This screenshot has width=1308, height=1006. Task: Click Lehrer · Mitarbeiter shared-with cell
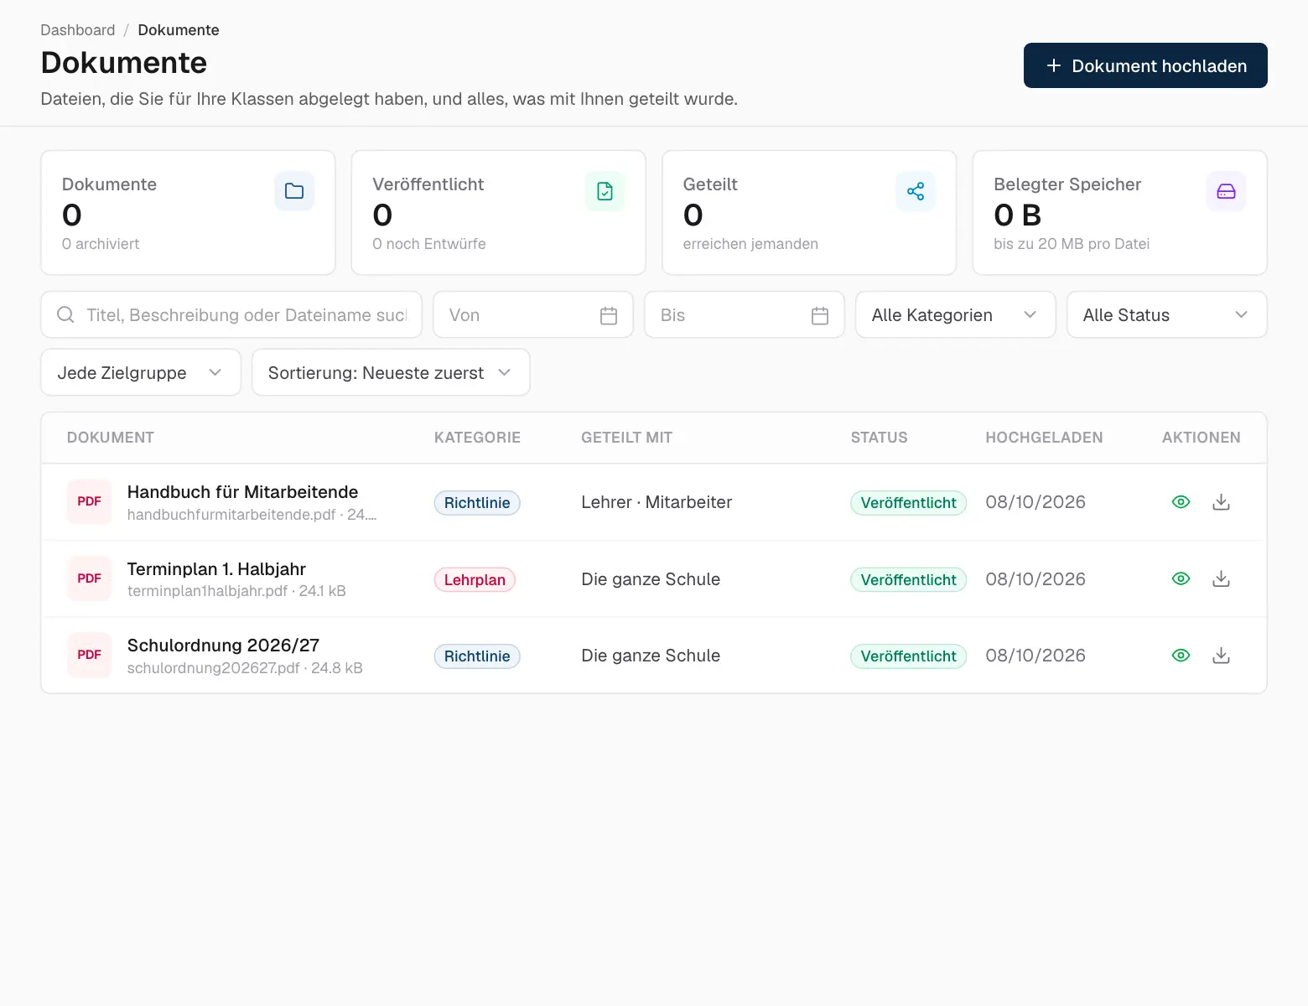click(657, 502)
